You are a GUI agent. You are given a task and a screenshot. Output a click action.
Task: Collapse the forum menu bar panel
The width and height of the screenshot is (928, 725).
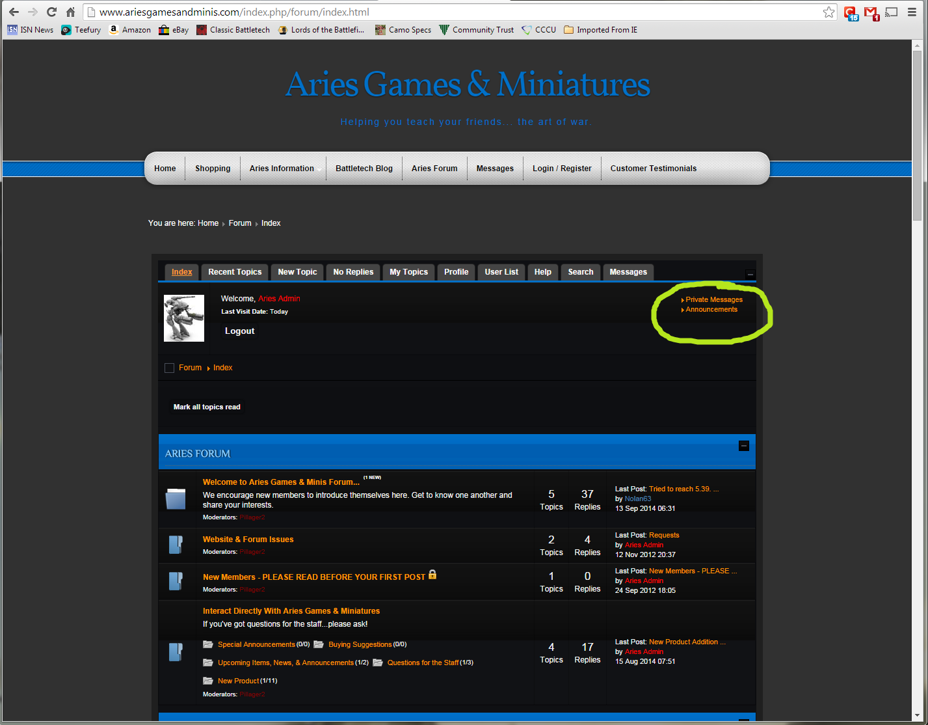coord(750,275)
